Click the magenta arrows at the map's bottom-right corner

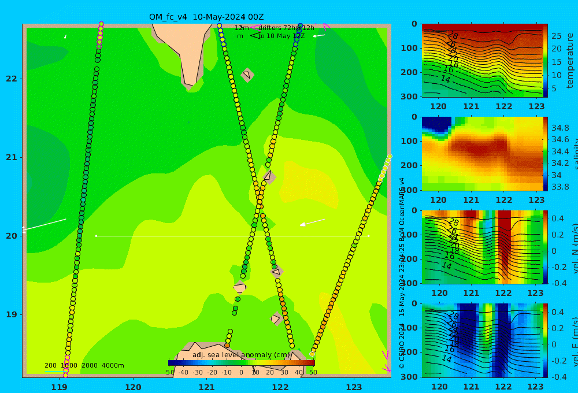386,361
